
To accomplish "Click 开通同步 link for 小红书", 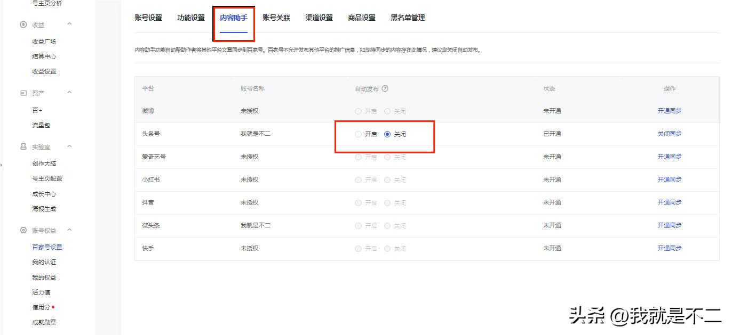I will tap(670, 179).
